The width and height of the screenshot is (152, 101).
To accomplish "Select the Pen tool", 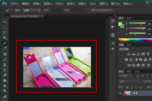I will point(5,97).
